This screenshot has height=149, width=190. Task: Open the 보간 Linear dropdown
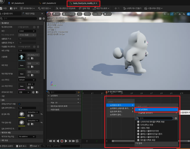(27, 31)
